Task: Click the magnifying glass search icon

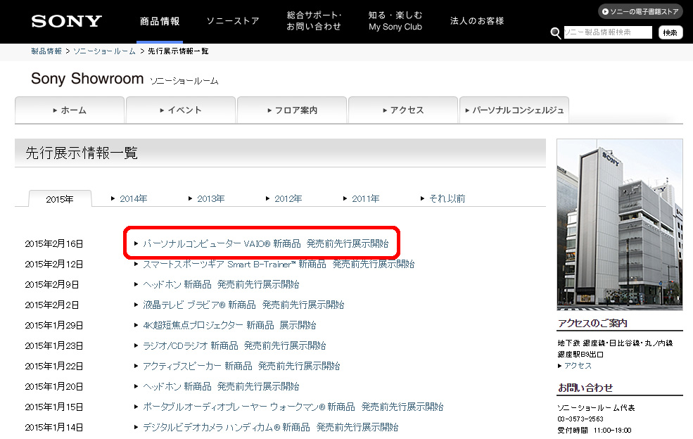Action: coord(556,33)
